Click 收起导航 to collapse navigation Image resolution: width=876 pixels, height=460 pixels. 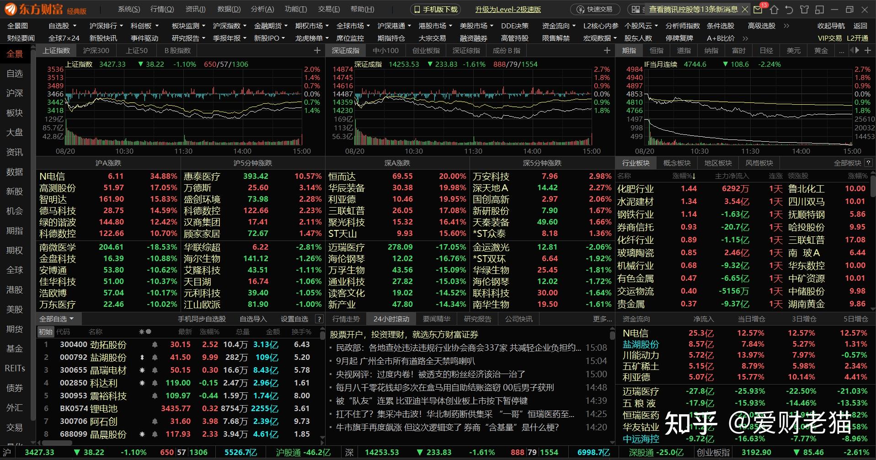(831, 26)
